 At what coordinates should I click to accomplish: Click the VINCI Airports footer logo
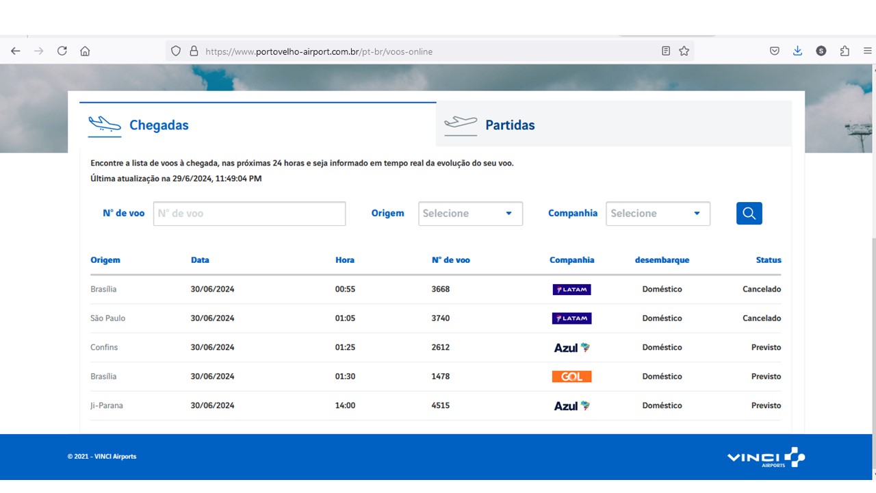766,457
